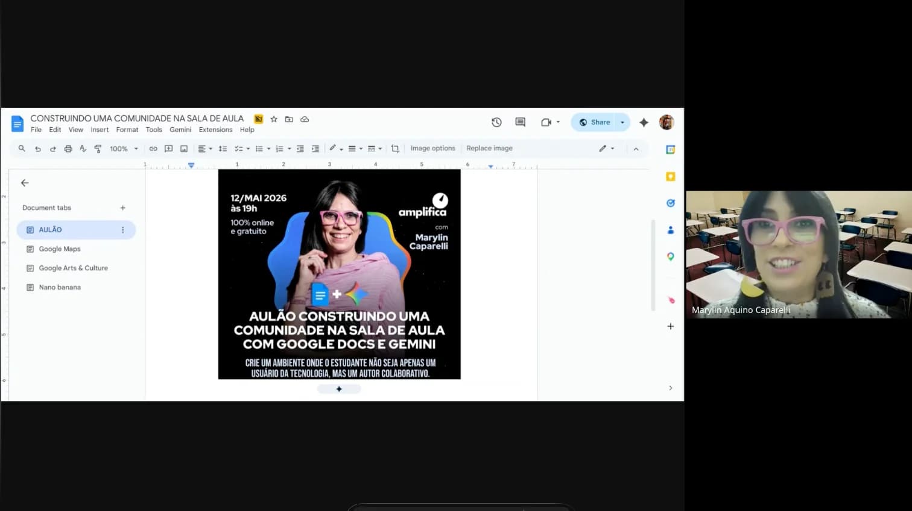Star the document

pyautogui.click(x=274, y=119)
